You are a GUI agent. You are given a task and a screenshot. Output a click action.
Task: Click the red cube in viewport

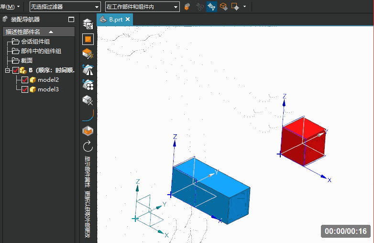coord(303,141)
